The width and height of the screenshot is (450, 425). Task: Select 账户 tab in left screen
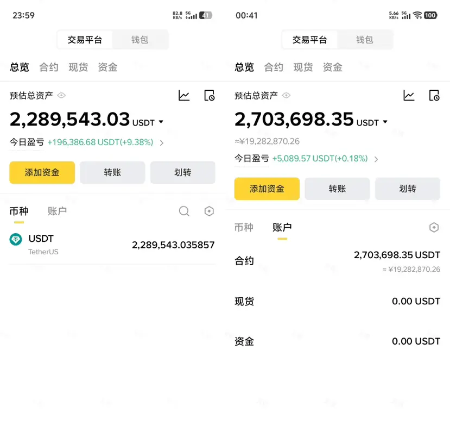coord(57,211)
